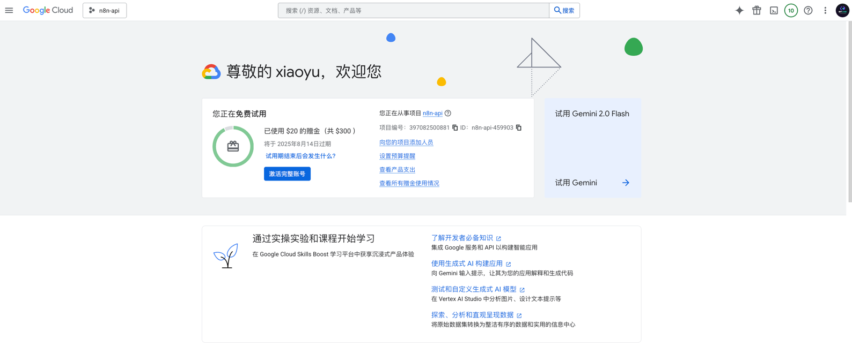Open the help question mark icon
This screenshot has height=346, width=852.
808,10
